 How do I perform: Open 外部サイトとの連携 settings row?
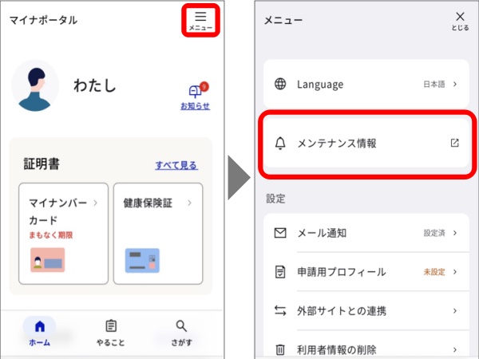coord(366,310)
